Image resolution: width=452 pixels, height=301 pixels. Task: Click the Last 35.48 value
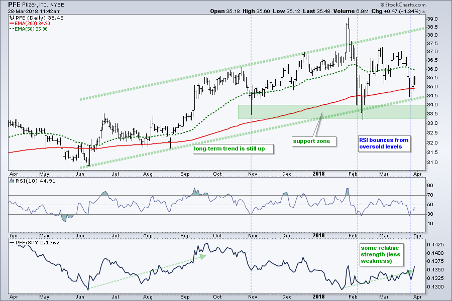tap(317, 11)
